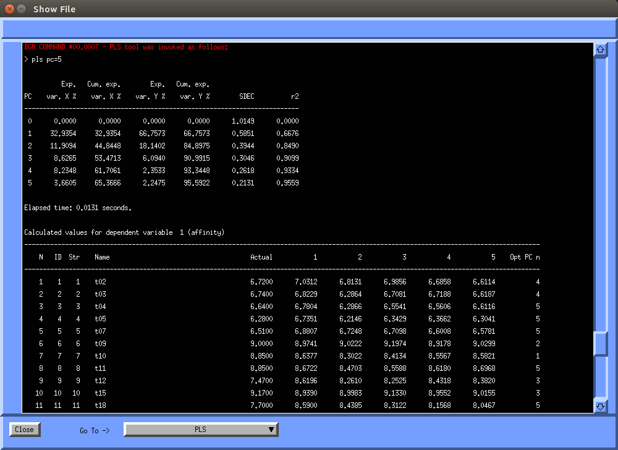Click the Actual column header

(261, 257)
